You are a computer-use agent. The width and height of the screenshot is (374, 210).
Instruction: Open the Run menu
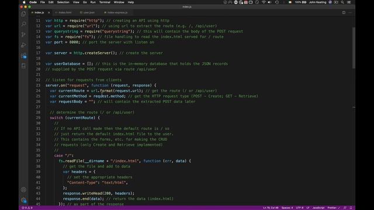pos(93,2)
